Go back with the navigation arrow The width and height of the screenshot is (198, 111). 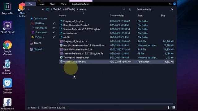29,9
